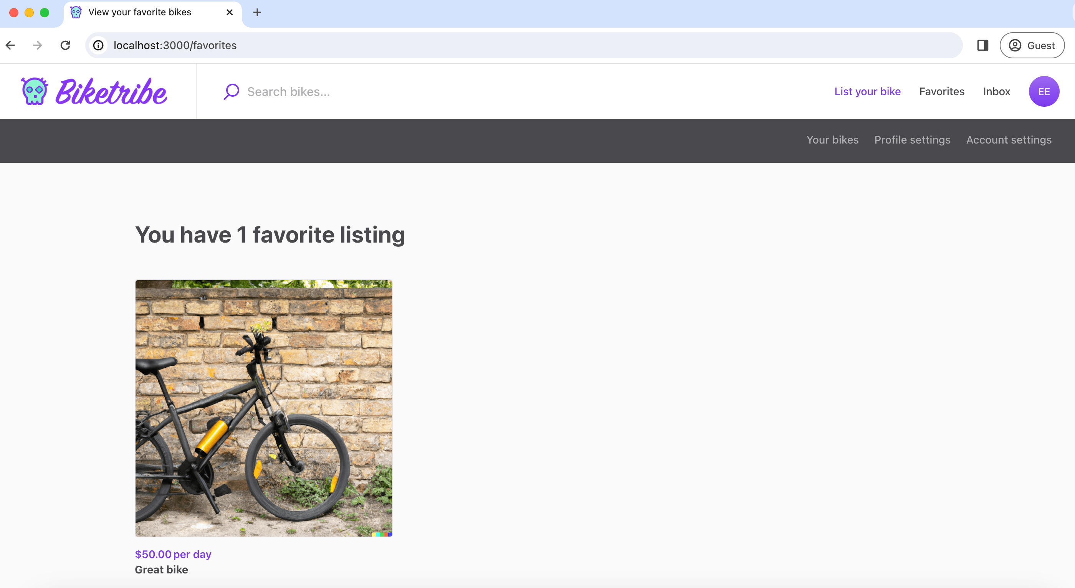Viewport: 1075px width, 588px height.
Task: Open Account settings
Action: pyautogui.click(x=1009, y=140)
